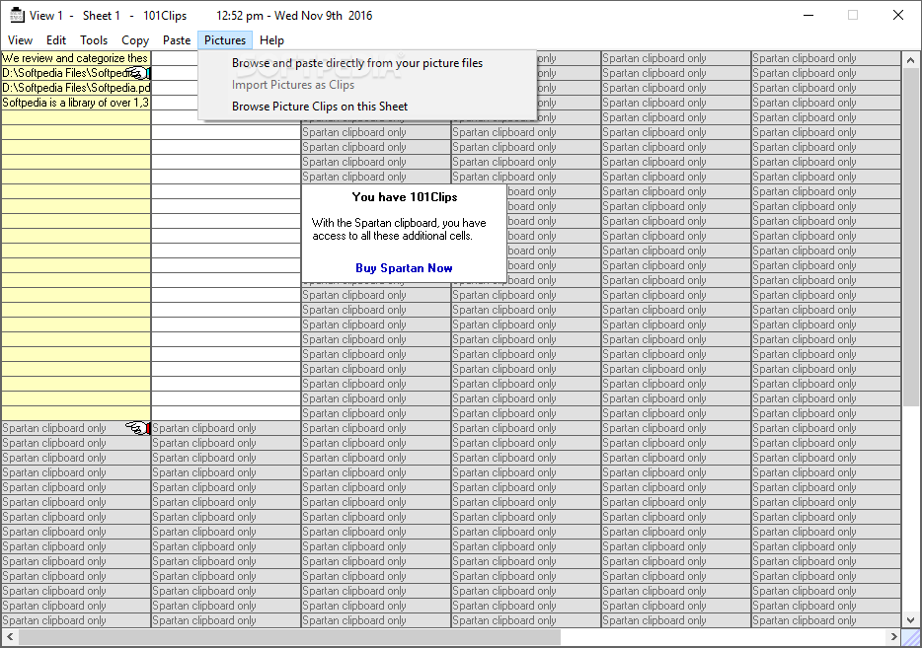This screenshot has width=922, height=648.
Task: Click the Buy Spartan Now link
Action: click(404, 268)
